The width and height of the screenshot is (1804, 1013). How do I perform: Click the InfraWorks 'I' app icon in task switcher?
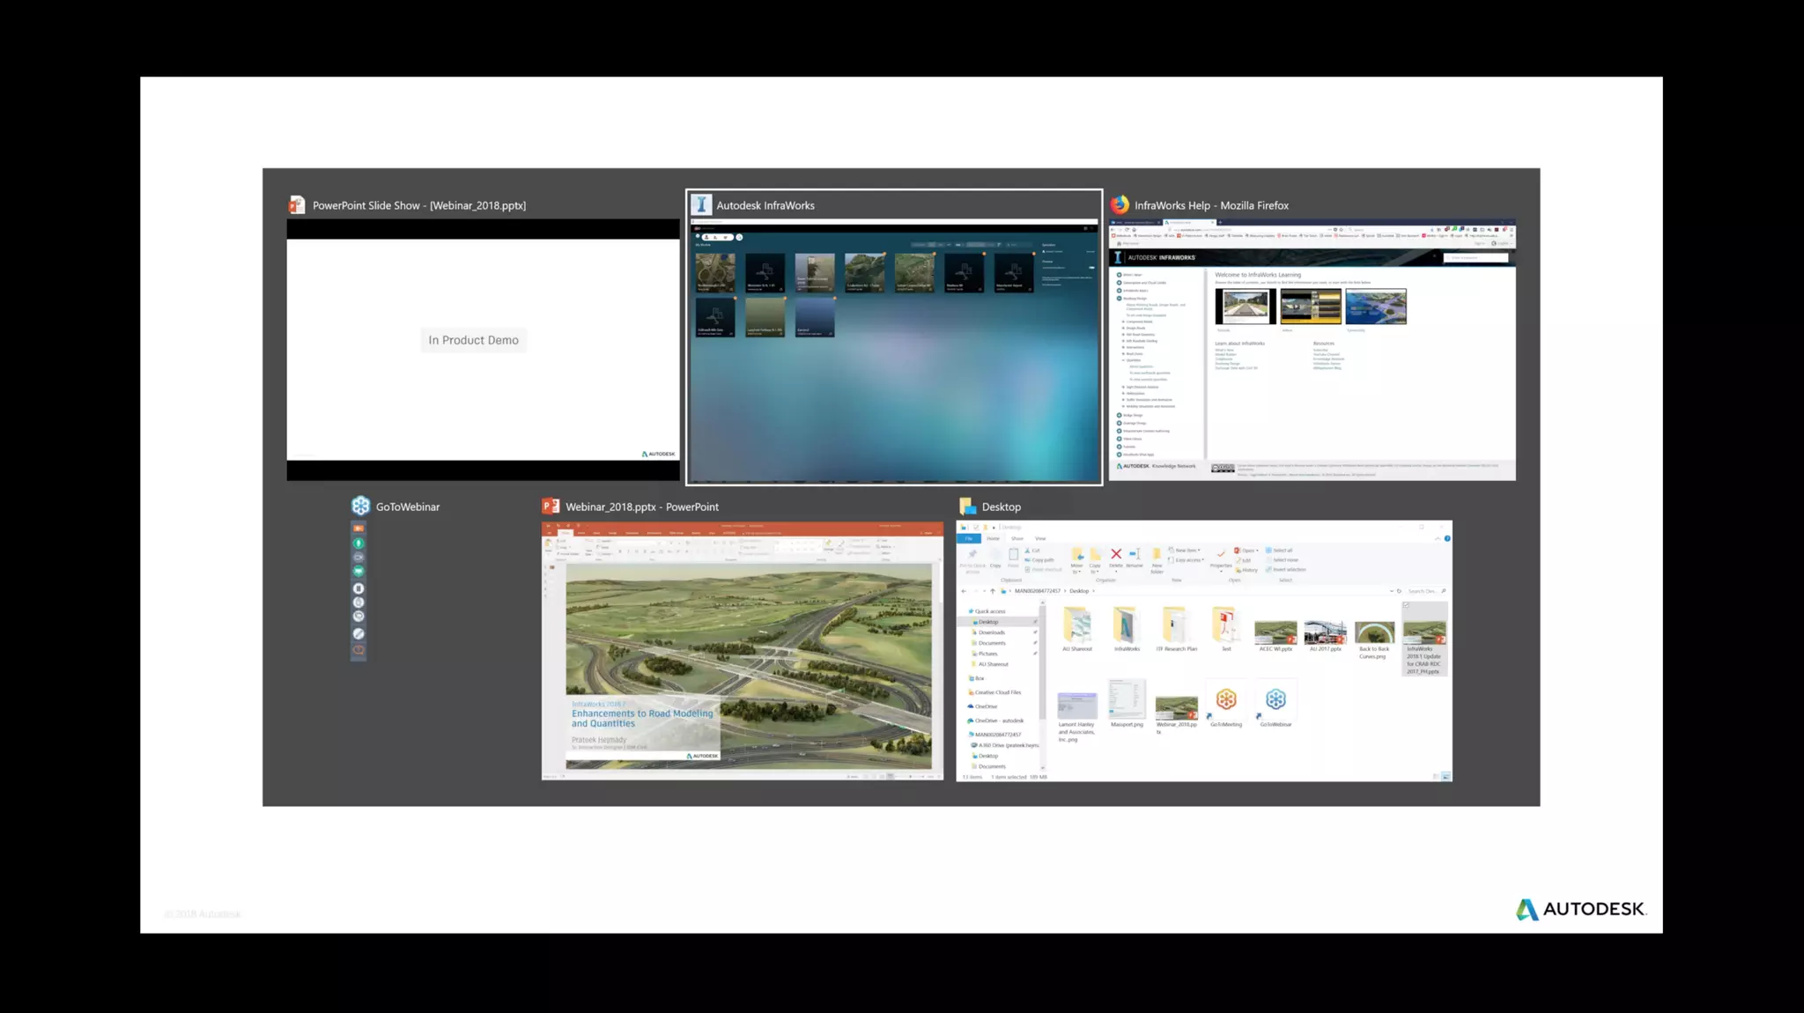pos(701,204)
